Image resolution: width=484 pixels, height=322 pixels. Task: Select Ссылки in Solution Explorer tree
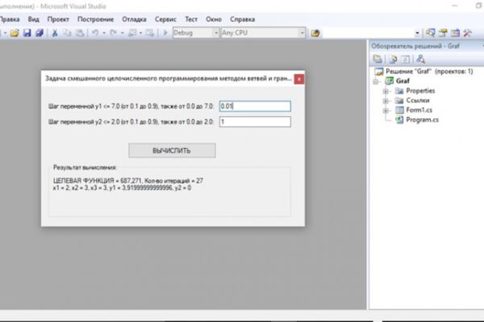418,101
